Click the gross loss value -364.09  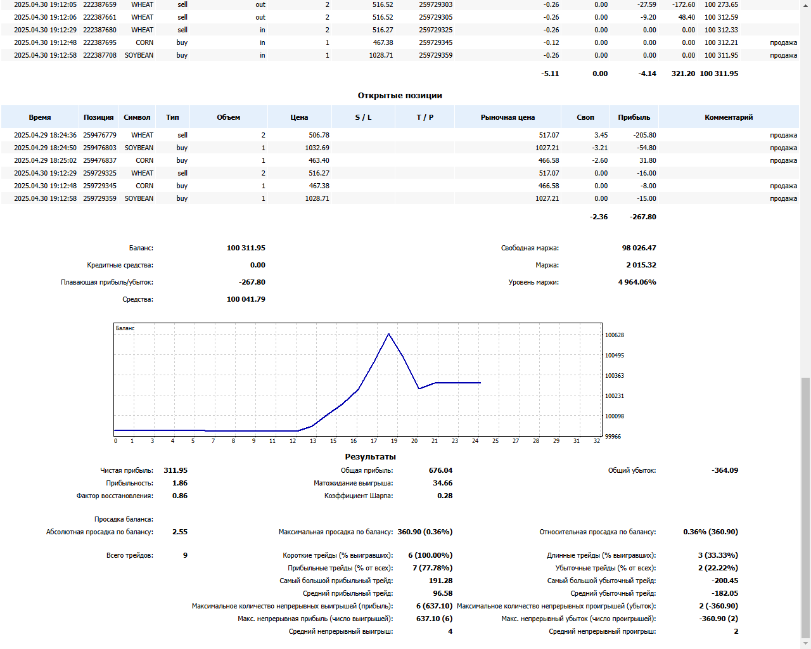pyautogui.click(x=725, y=470)
